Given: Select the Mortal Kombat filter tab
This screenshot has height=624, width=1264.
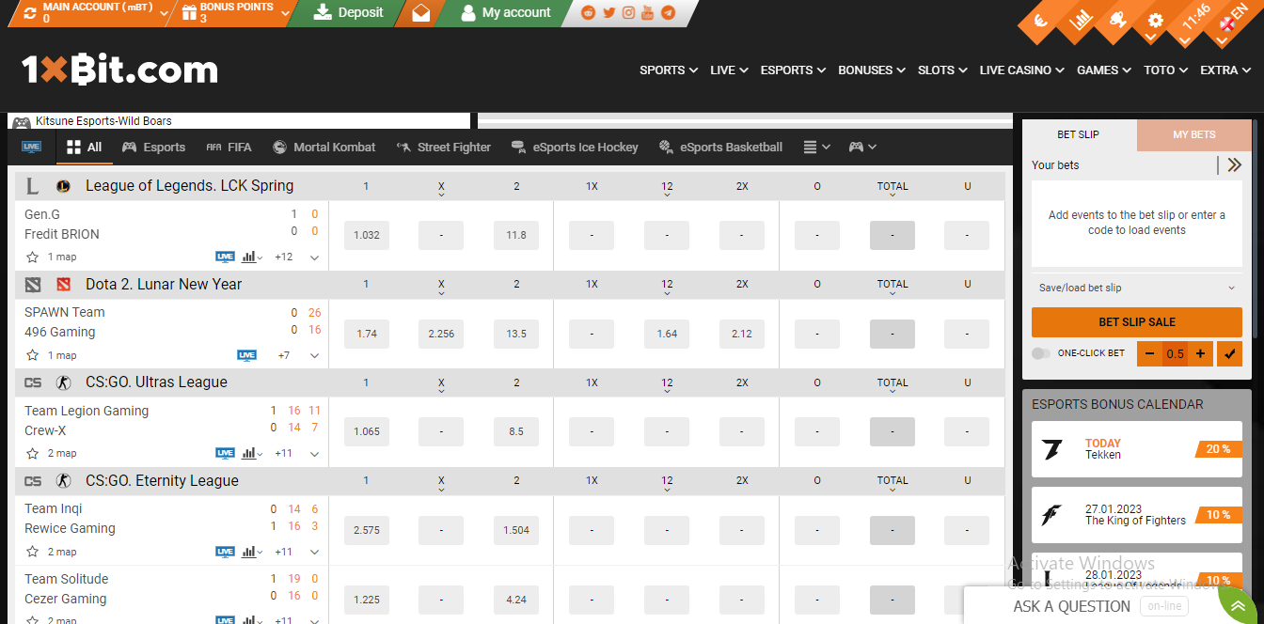Looking at the screenshot, I should [x=324, y=147].
